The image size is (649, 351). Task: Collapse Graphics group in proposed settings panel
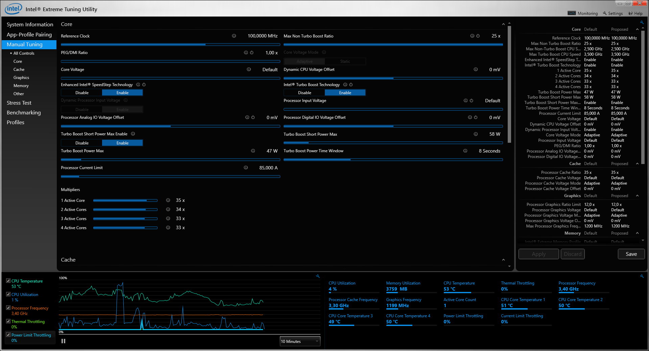(x=637, y=196)
